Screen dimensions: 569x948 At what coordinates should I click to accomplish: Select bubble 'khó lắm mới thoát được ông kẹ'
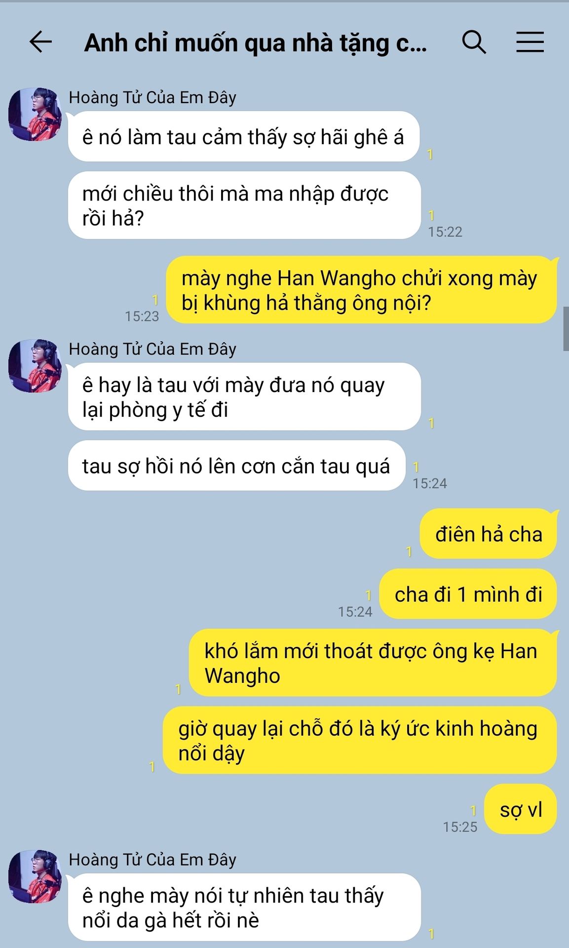[x=373, y=663]
